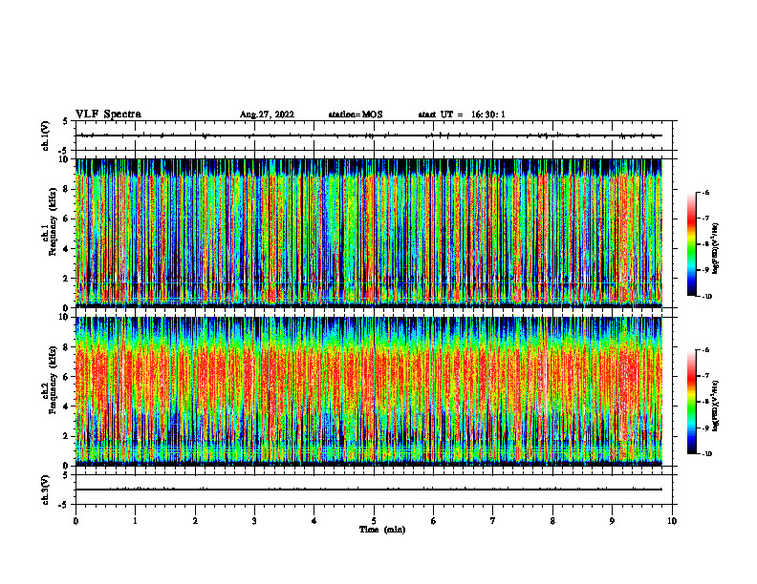The image size is (757, 584).
Task: Click time axis tick label "10"
Action: click(x=672, y=521)
